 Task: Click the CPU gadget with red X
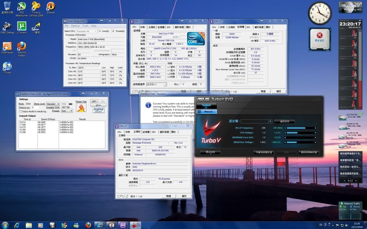(x=320, y=39)
